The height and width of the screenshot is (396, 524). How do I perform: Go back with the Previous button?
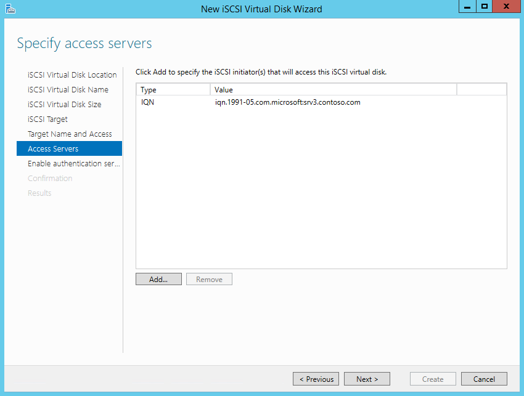pos(316,379)
